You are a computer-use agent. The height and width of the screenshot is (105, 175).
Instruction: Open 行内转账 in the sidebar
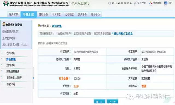coord(11,53)
